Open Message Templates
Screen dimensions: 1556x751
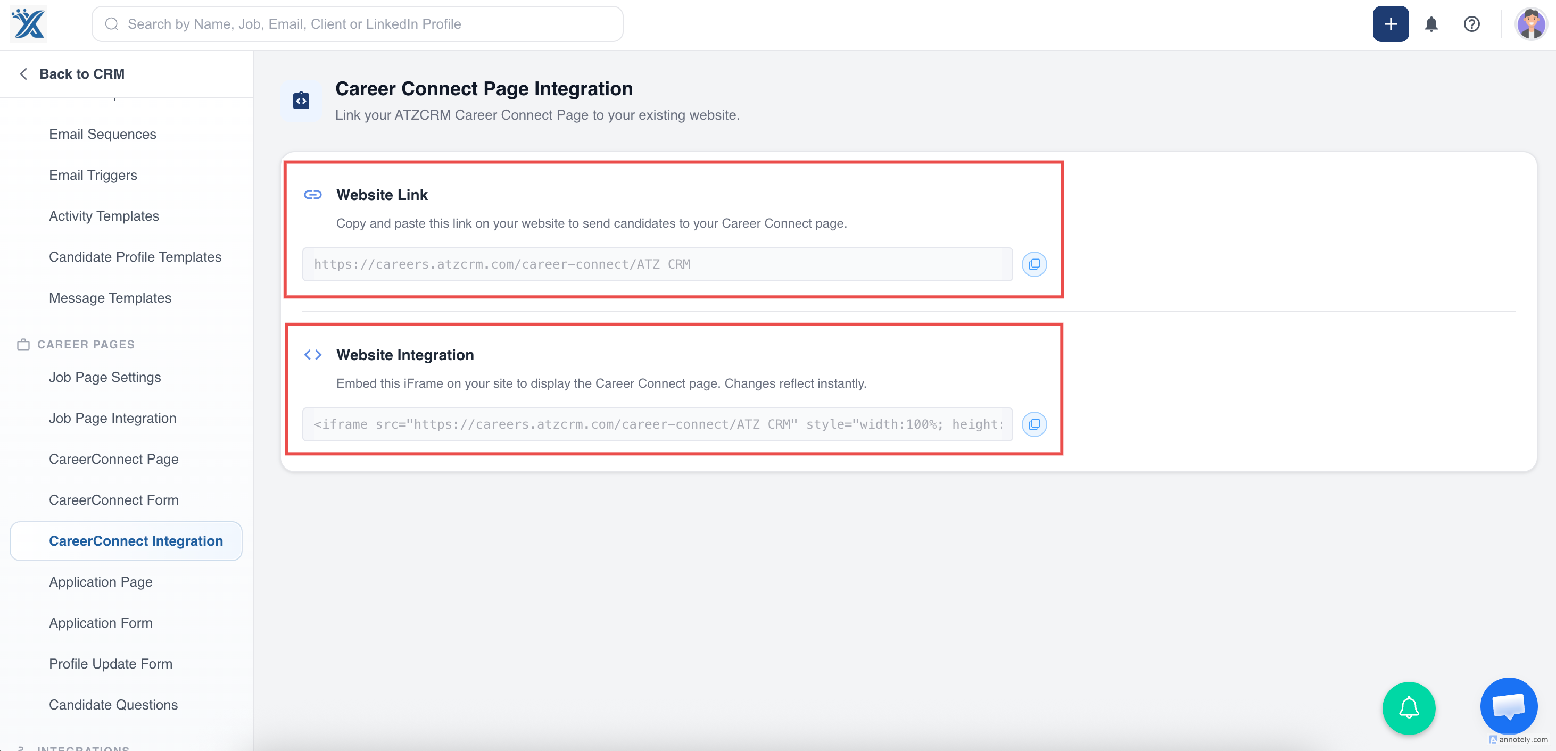[110, 298]
